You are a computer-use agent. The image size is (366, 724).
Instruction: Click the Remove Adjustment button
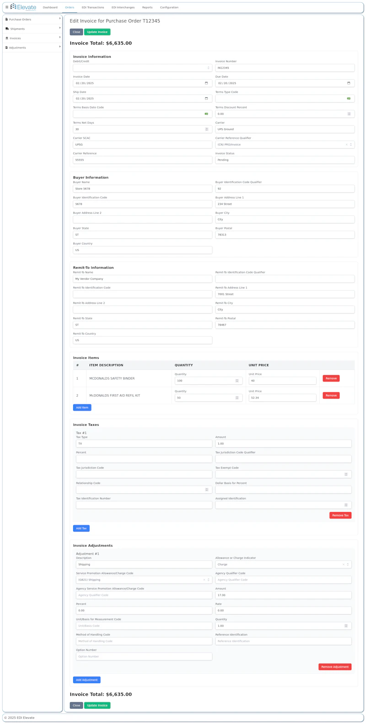click(x=335, y=667)
